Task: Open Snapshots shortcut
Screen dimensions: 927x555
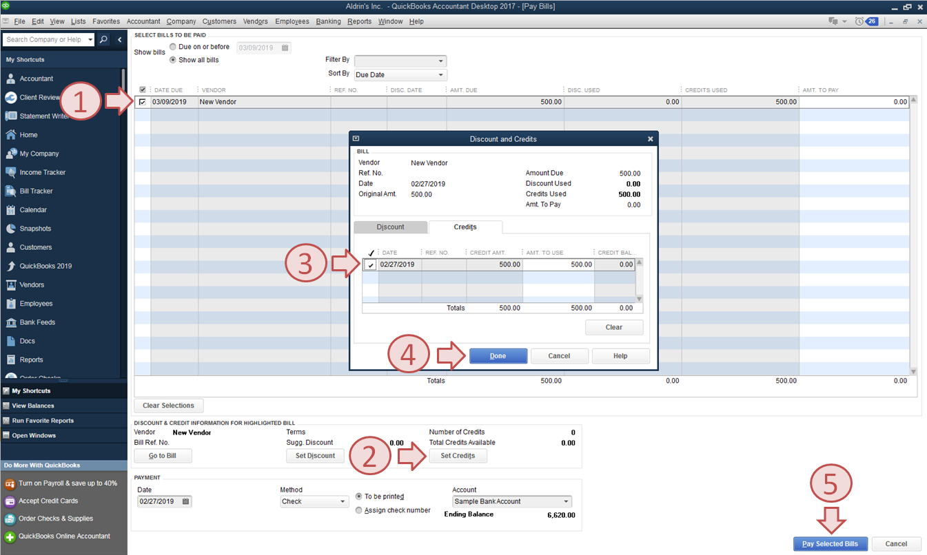Action: tap(35, 229)
